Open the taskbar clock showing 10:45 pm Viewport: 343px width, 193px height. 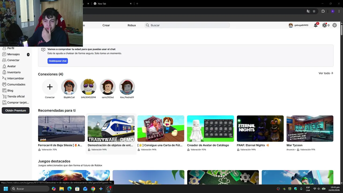(335, 189)
